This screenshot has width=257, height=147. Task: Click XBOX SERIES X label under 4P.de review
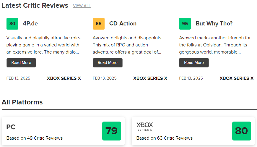(64, 78)
